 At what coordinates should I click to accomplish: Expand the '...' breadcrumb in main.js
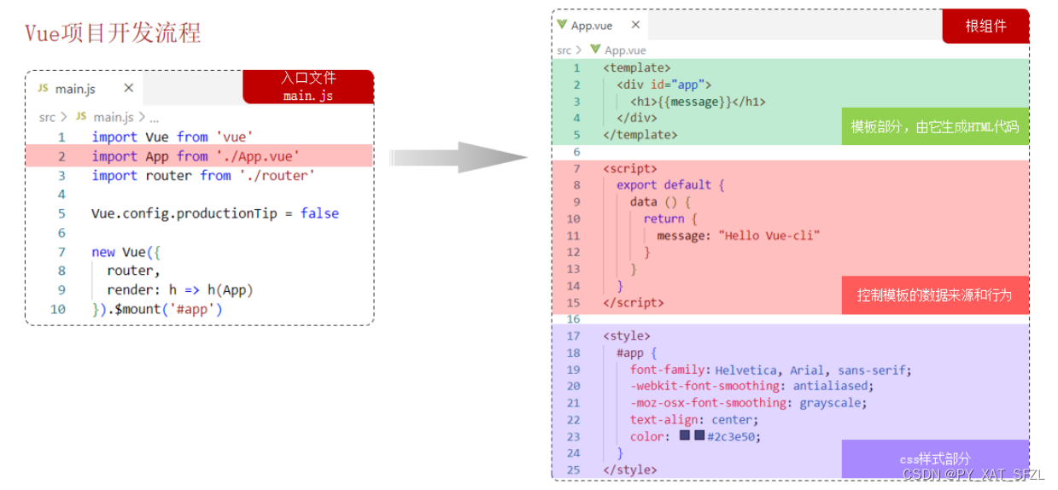pyautogui.click(x=155, y=117)
